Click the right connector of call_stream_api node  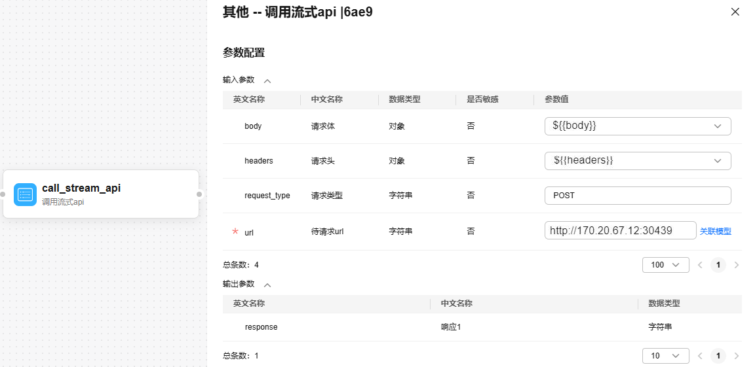coord(199,194)
